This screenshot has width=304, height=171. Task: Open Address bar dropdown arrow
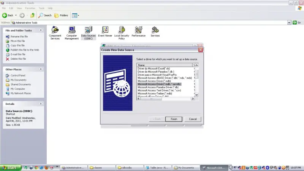click(x=289, y=22)
